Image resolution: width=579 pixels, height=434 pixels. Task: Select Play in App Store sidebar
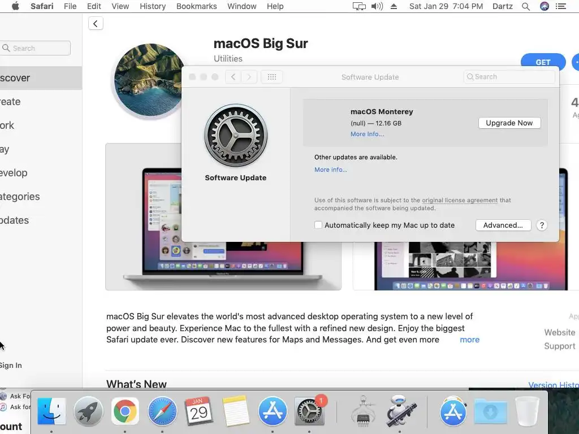click(41, 149)
